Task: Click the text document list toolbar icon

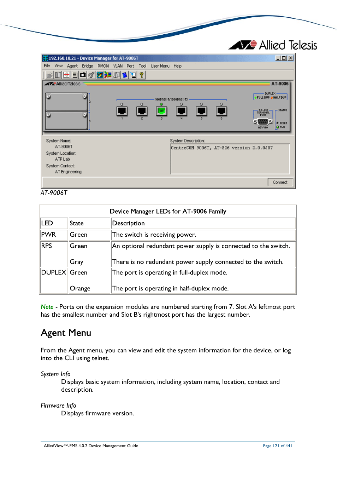Action: 75,75
